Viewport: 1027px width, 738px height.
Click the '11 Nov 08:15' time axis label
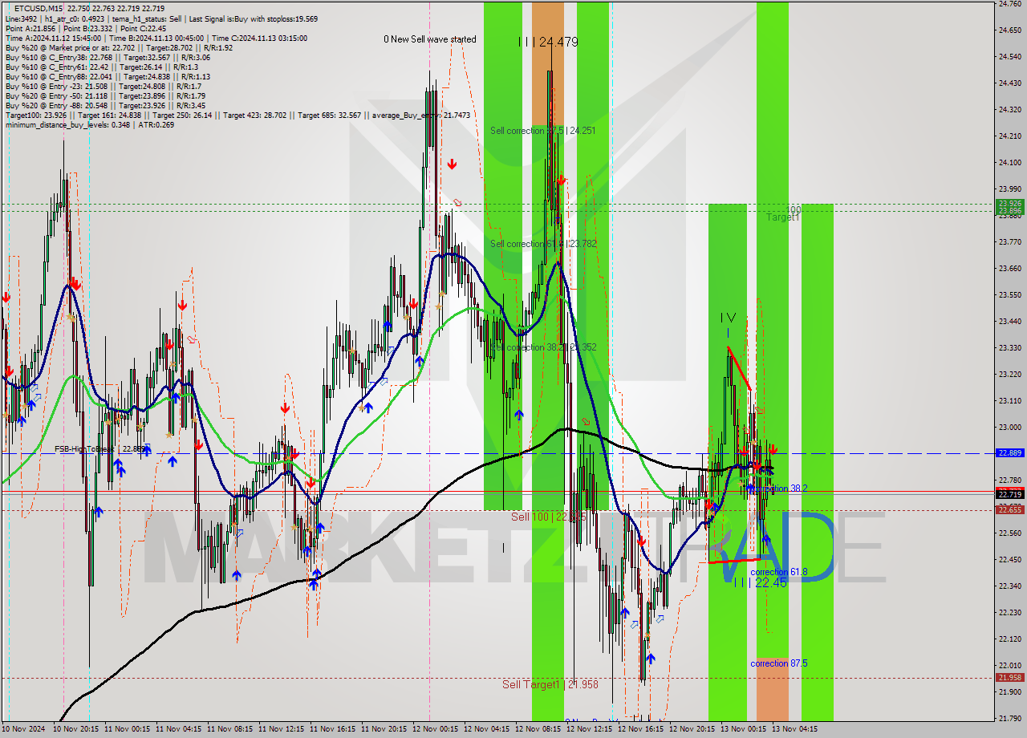click(x=230, y=729)
